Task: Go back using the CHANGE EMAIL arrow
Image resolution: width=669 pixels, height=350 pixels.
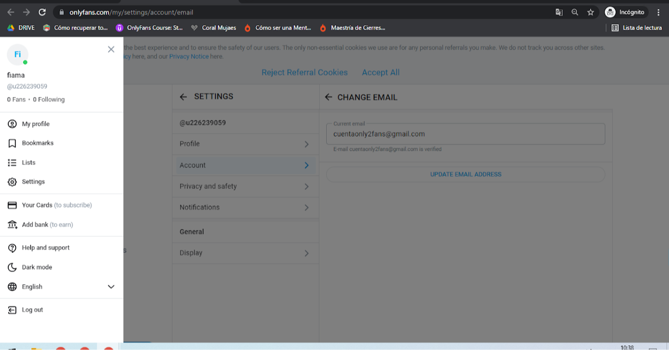Action: [x=328, y=97]
